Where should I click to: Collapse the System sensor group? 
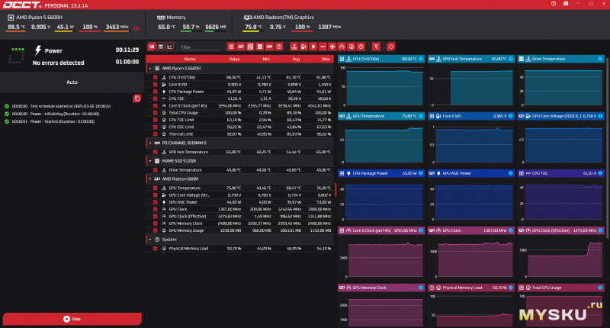150,240
